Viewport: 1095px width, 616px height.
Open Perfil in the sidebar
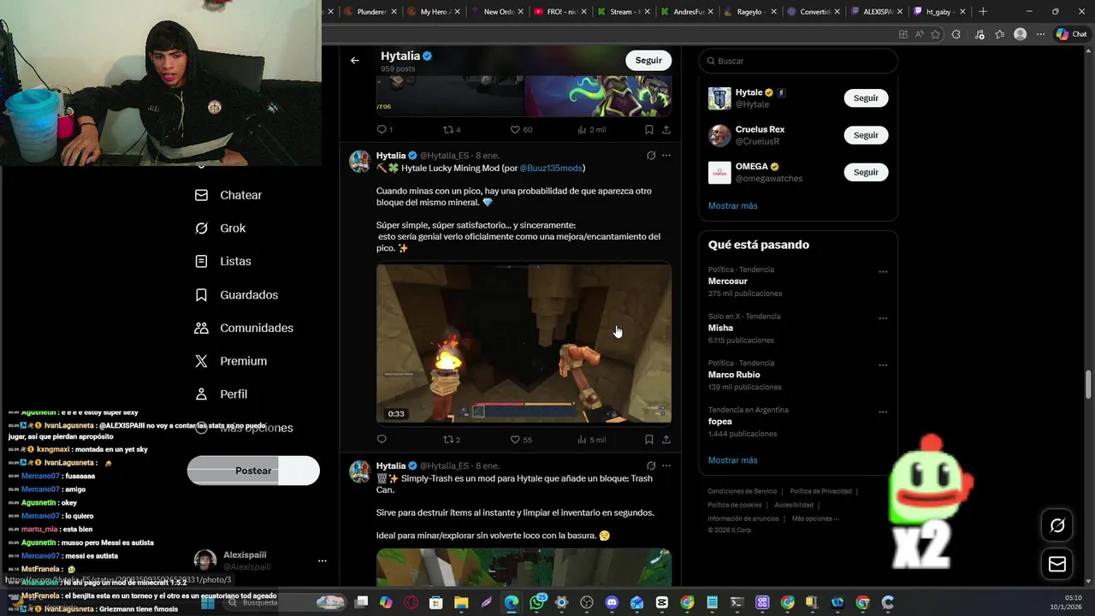[222, 394]
